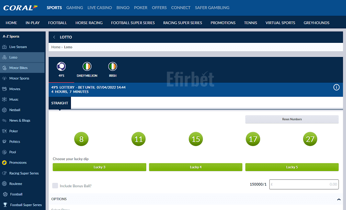Click the Roulette wheel sidebar icon
Viewport: 346px width, 210px height.
coord(4,184)
